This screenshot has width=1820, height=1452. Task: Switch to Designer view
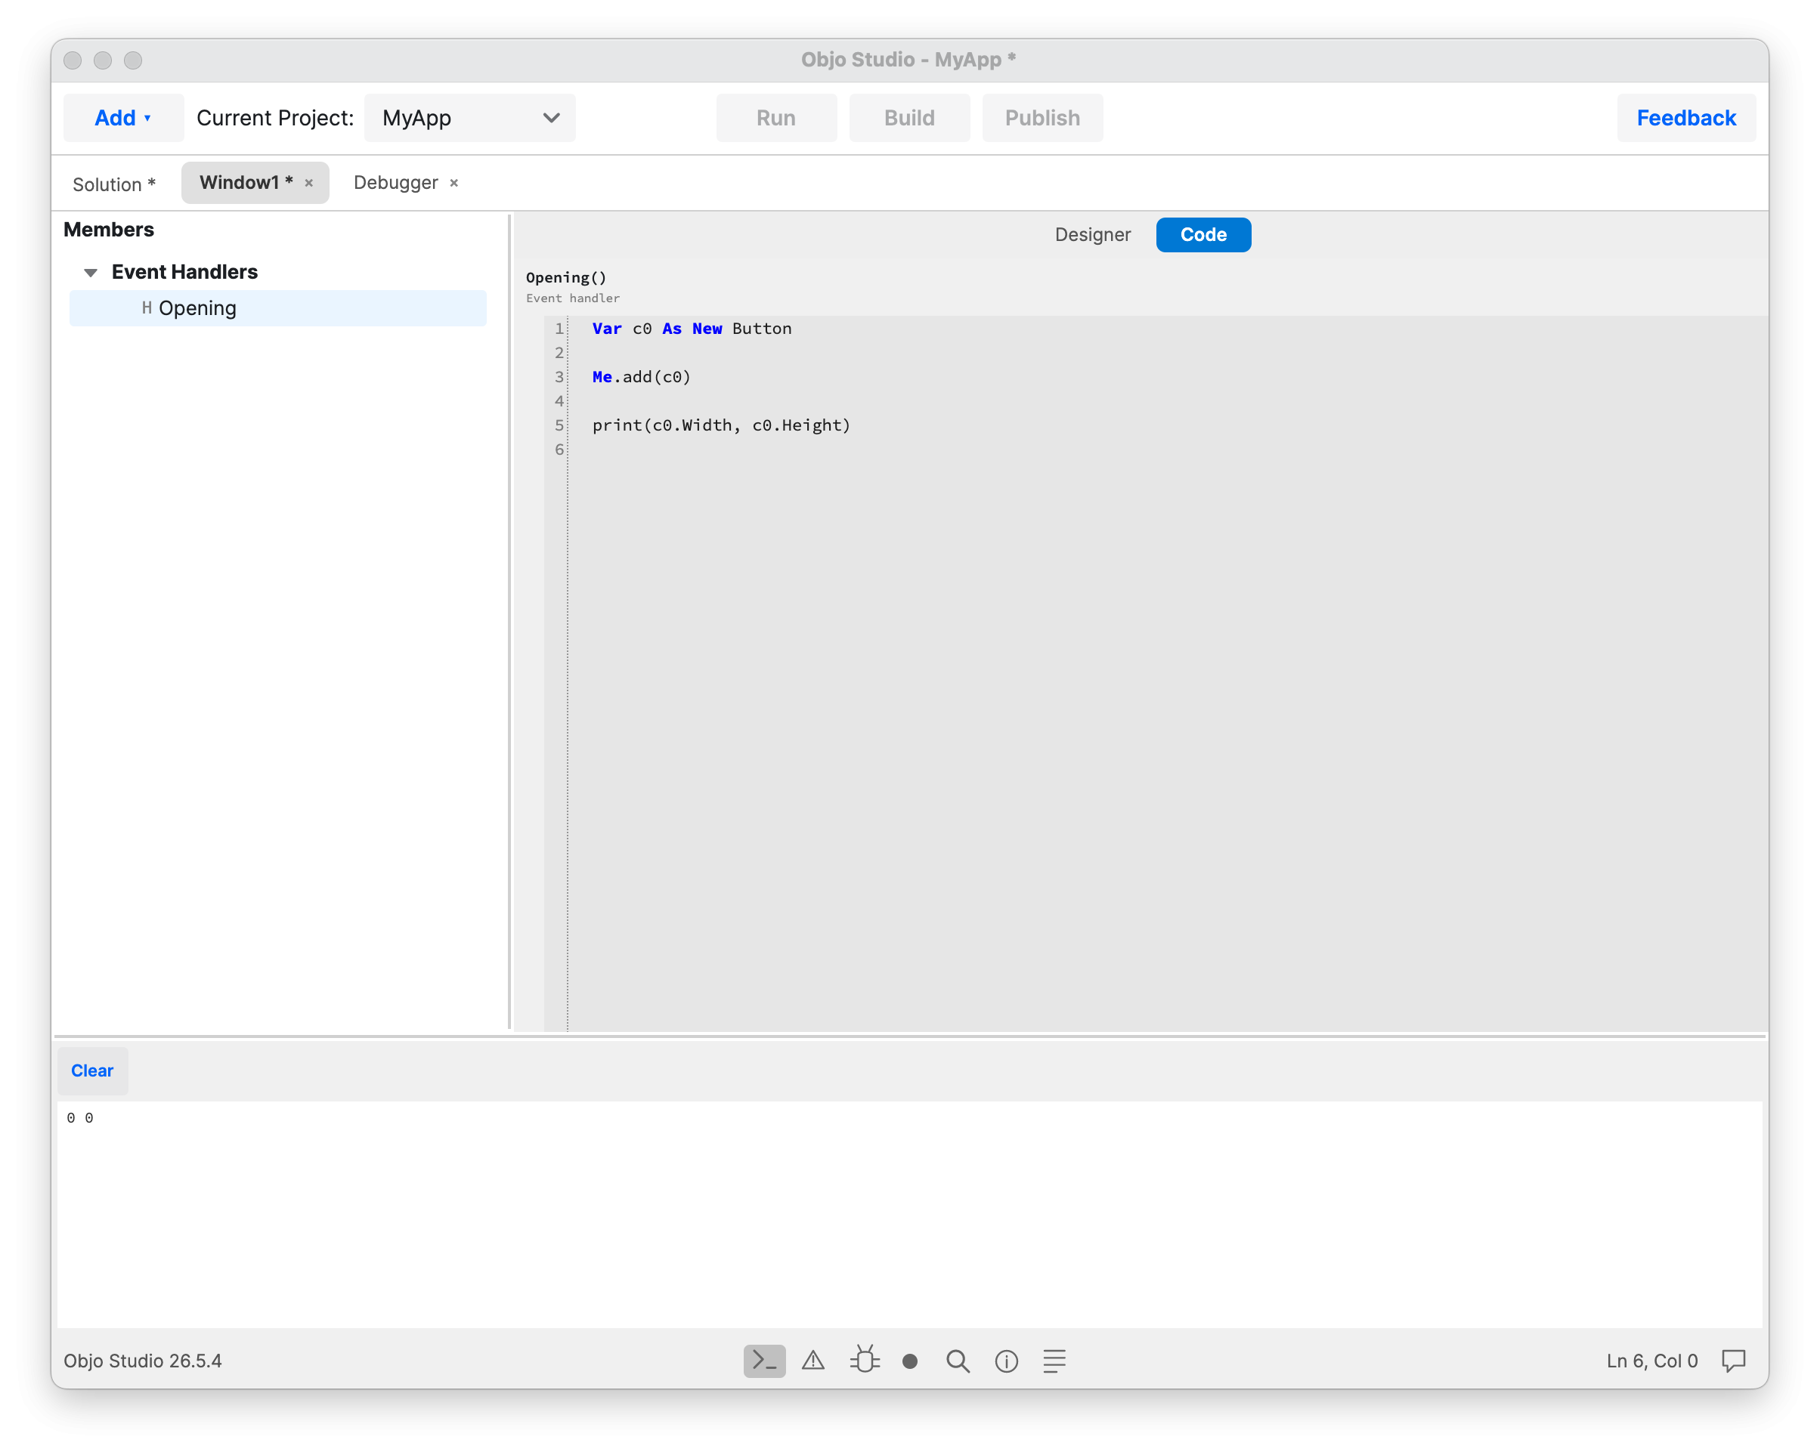[1092, 234]
